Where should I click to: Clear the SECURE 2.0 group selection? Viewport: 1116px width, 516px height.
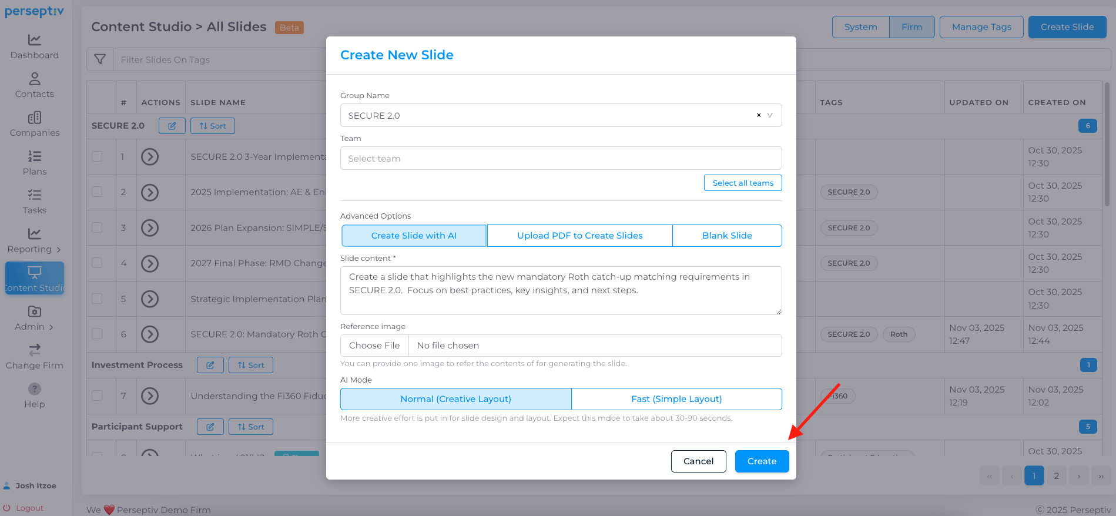coord(759,115)
